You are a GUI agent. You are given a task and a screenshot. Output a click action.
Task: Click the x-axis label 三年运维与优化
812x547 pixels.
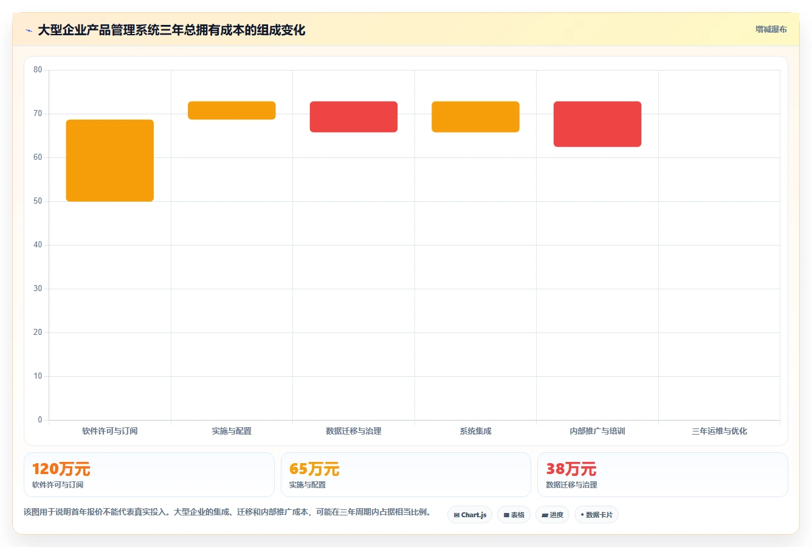(719, 431)
